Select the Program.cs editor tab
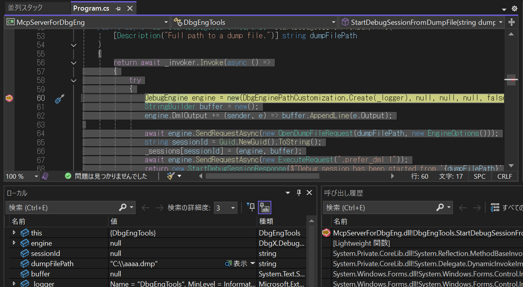 pos(91,8)
